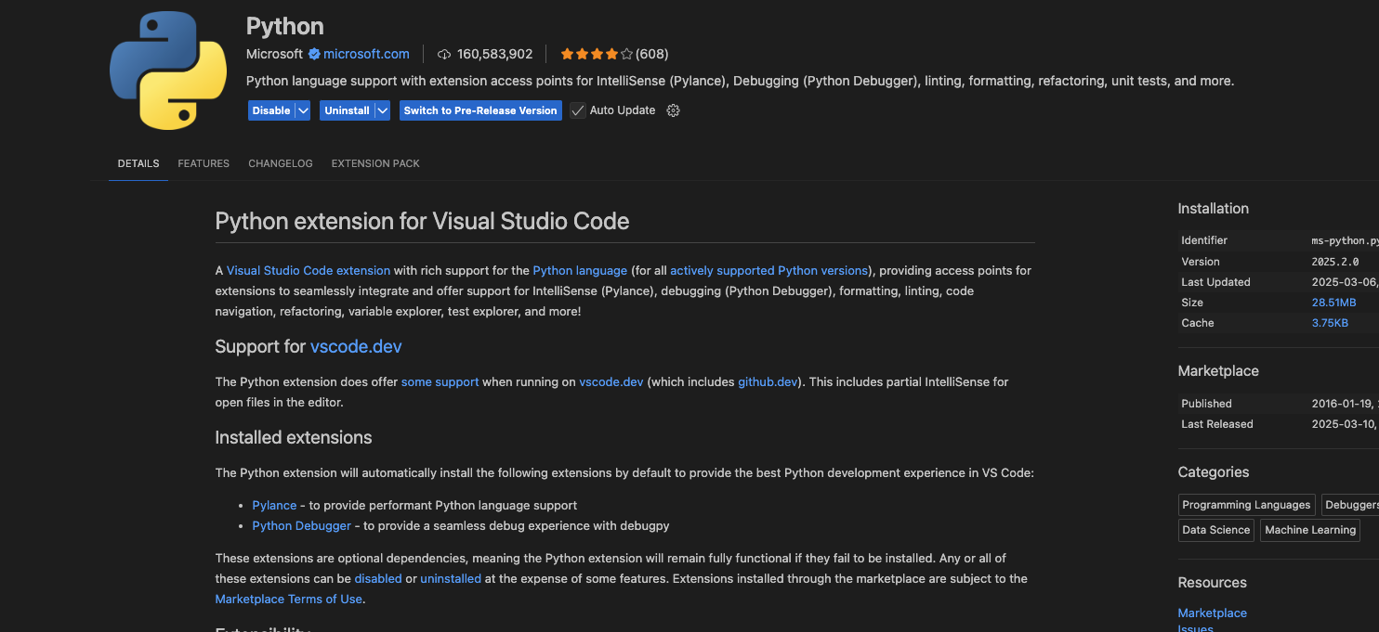1379x632 pixels.
Task: Switch to the Features tab
Action: (x=204, y=163)
